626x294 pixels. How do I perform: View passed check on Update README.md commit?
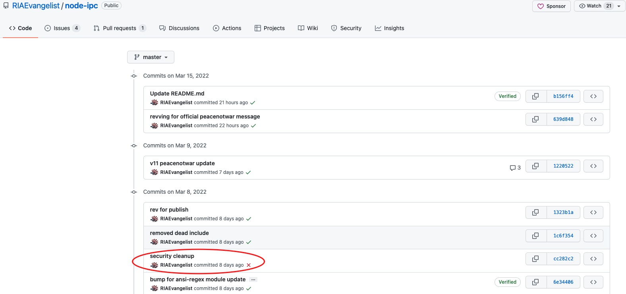tap(253, 103)
